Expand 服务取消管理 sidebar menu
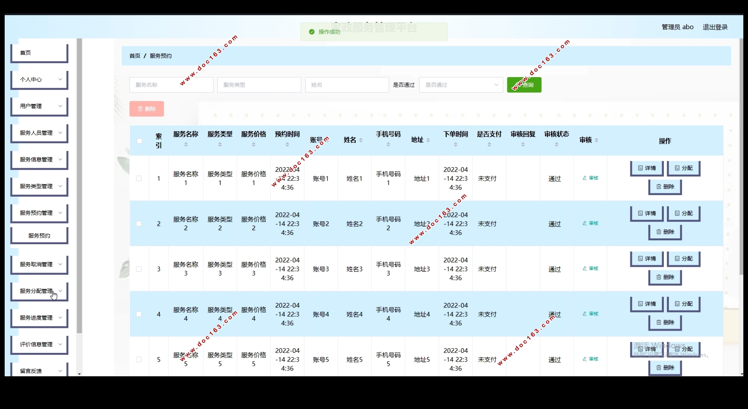This screenshot has width=748, height=409. [x=39, y=264]
